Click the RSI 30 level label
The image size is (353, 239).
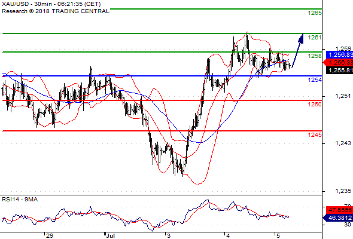348,225
